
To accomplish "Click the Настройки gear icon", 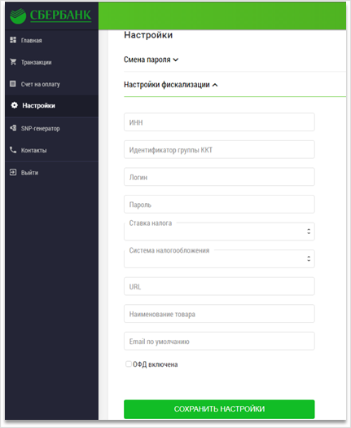I will (x=14, y=105).
